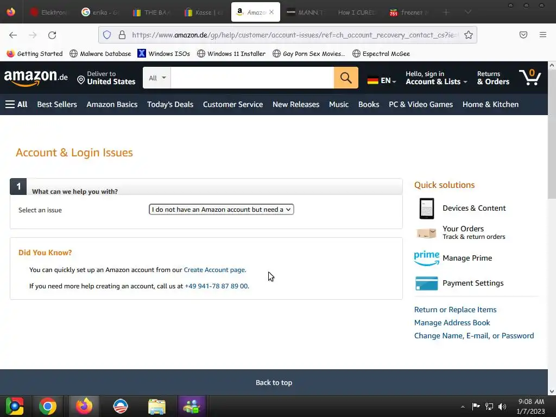Click the Your Orders package icon

click(426, 233)
